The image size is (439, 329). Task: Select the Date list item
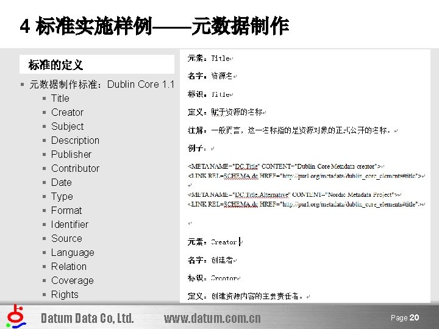[62, 182]
